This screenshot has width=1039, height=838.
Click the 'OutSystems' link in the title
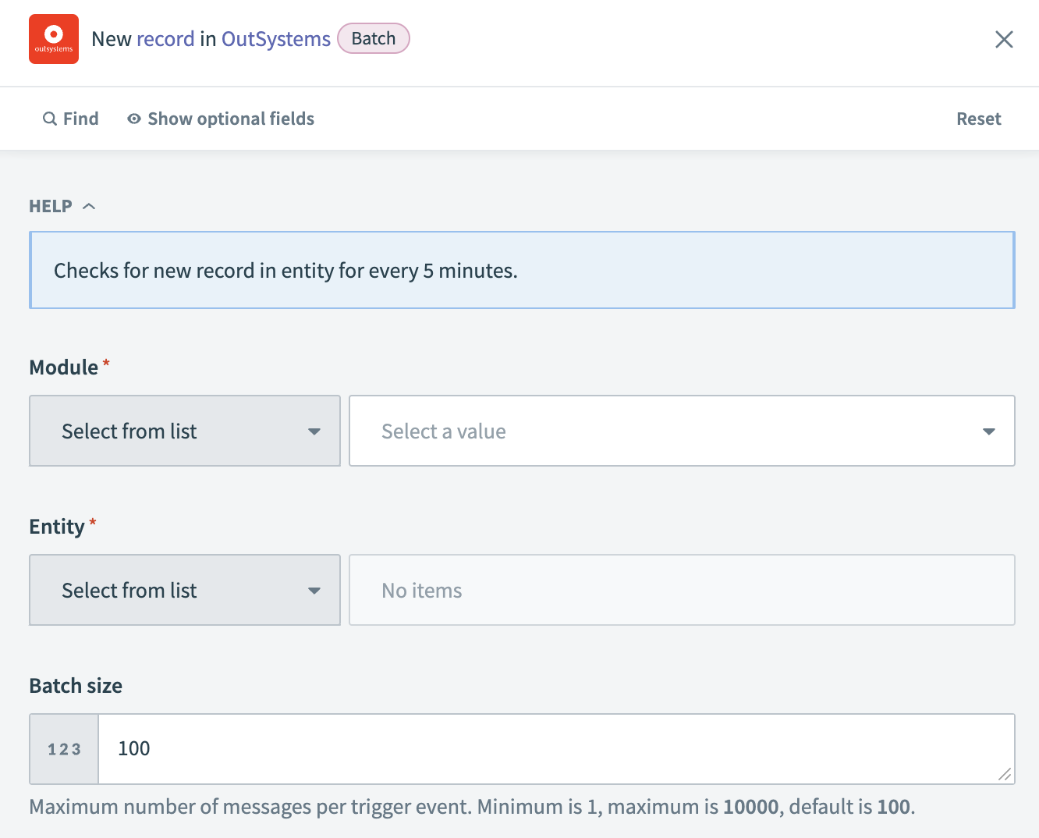coord(276,39)
